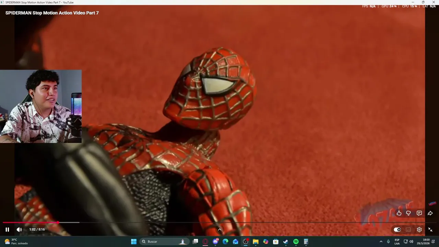Click the FPS N/A overlay stat
Screen dimensions: 439x247
coord(369,6)
